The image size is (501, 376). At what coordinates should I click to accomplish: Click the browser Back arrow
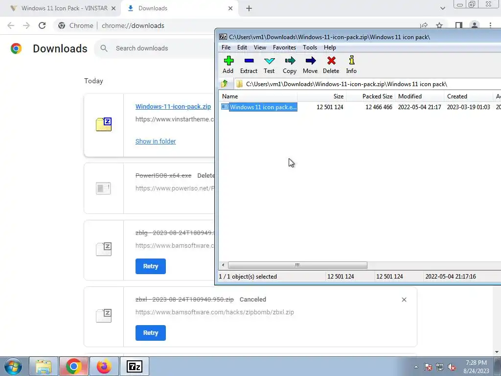click(11, 25)
